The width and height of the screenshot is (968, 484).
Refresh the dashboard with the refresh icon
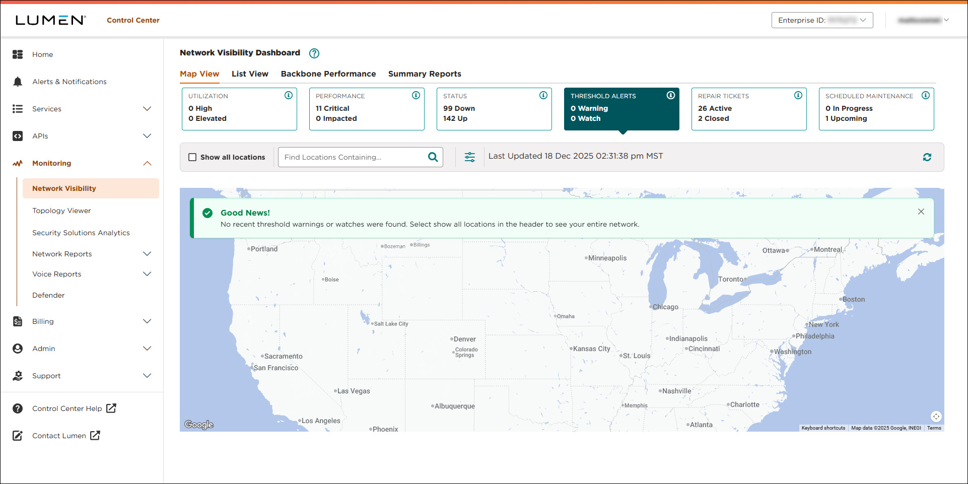pos(927,157)
